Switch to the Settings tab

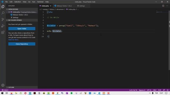(82, 6)
